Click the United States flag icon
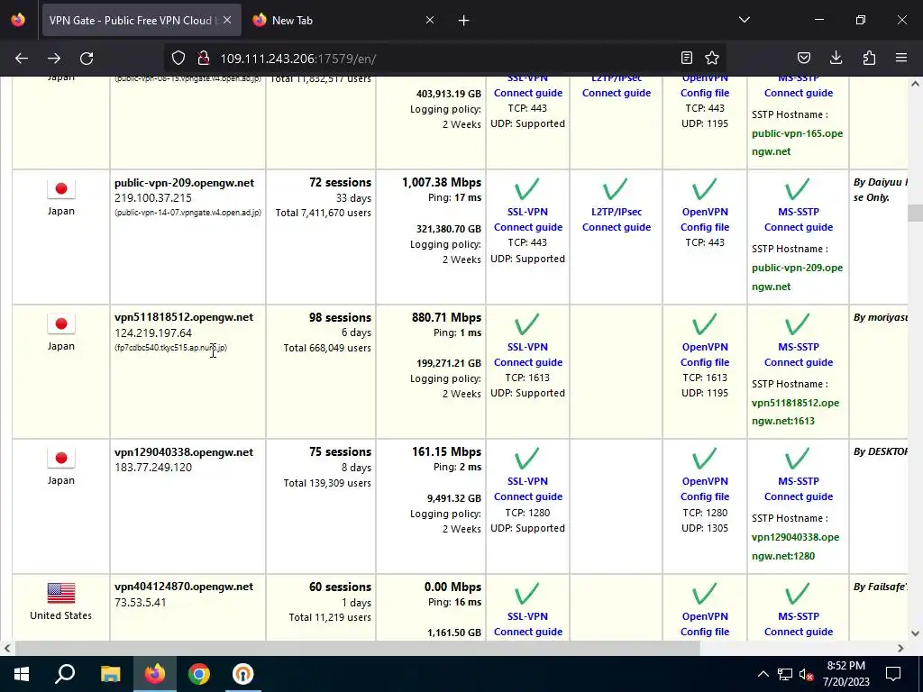The height and width of the screenshot is (692, 923). click(x=61, y=593)
